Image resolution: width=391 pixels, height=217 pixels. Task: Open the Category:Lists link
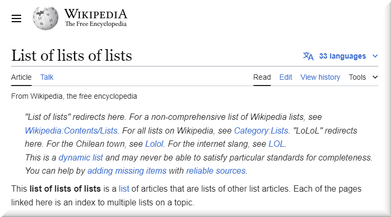point(261,130)
